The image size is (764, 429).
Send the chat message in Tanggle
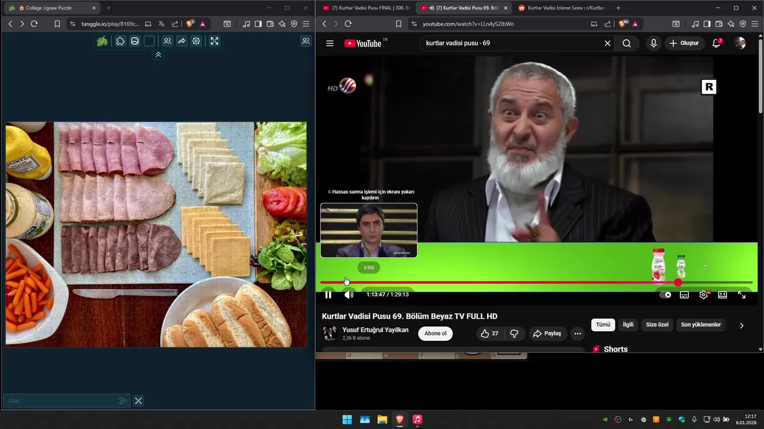(123, 401)
